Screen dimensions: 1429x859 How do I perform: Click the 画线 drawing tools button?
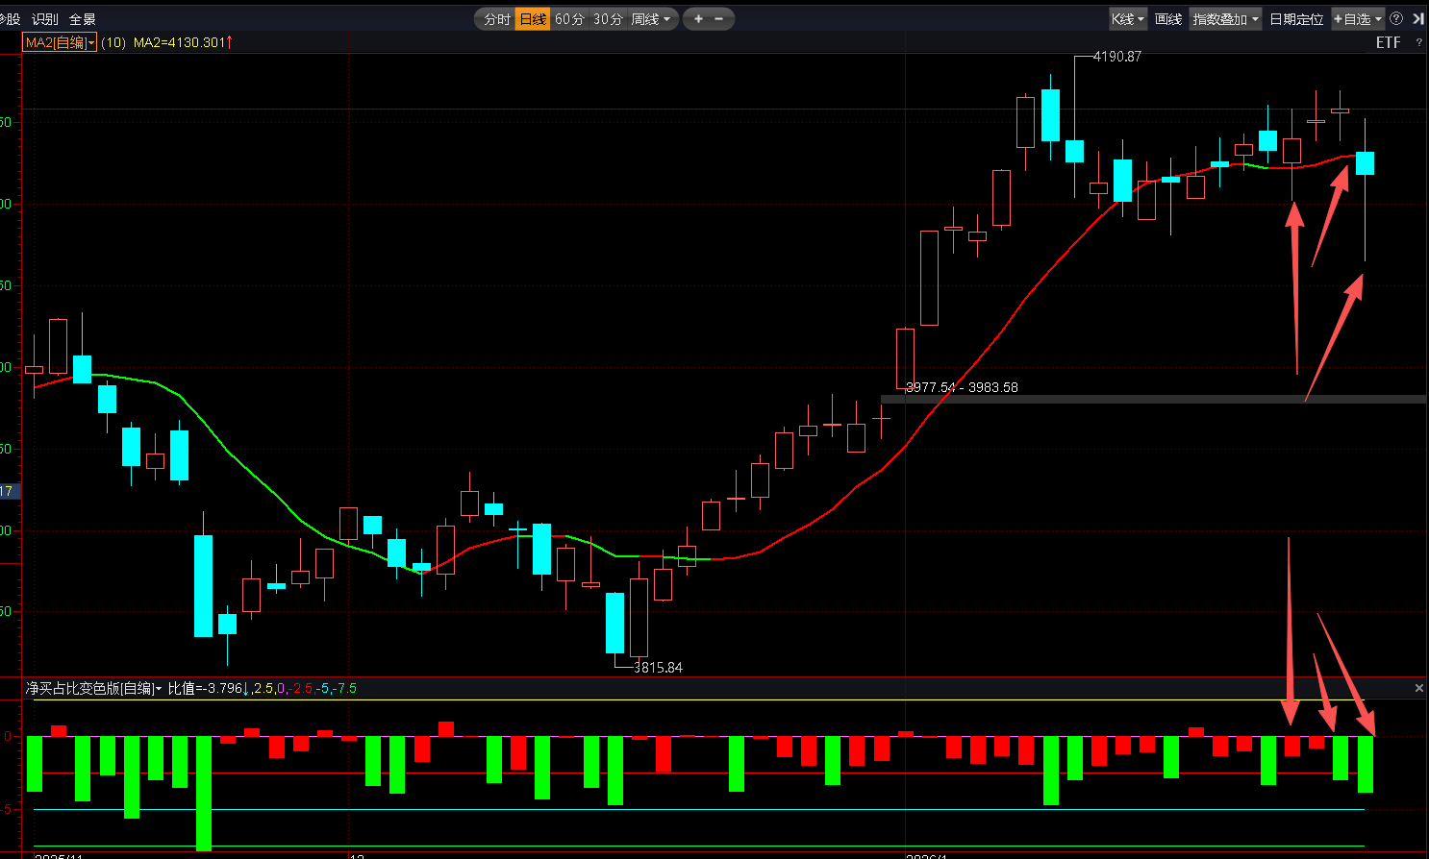pyautogui.click(x=1167, y=19)
